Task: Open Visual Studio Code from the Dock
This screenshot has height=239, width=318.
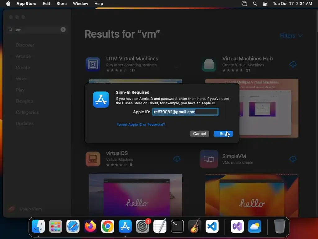Action: [212, 226]
